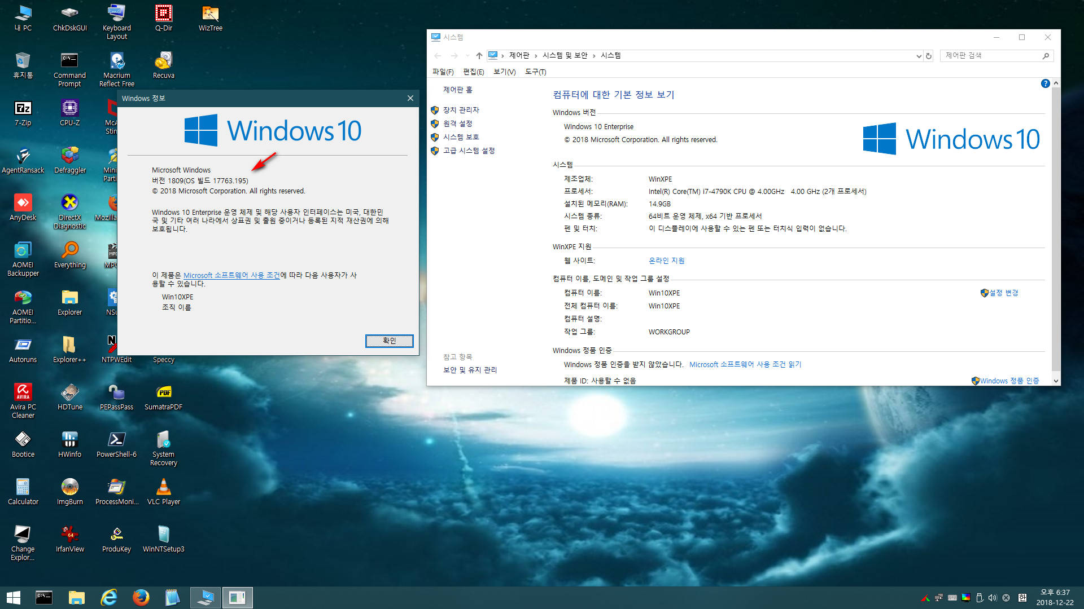Refresh the System window address bar

929,56
